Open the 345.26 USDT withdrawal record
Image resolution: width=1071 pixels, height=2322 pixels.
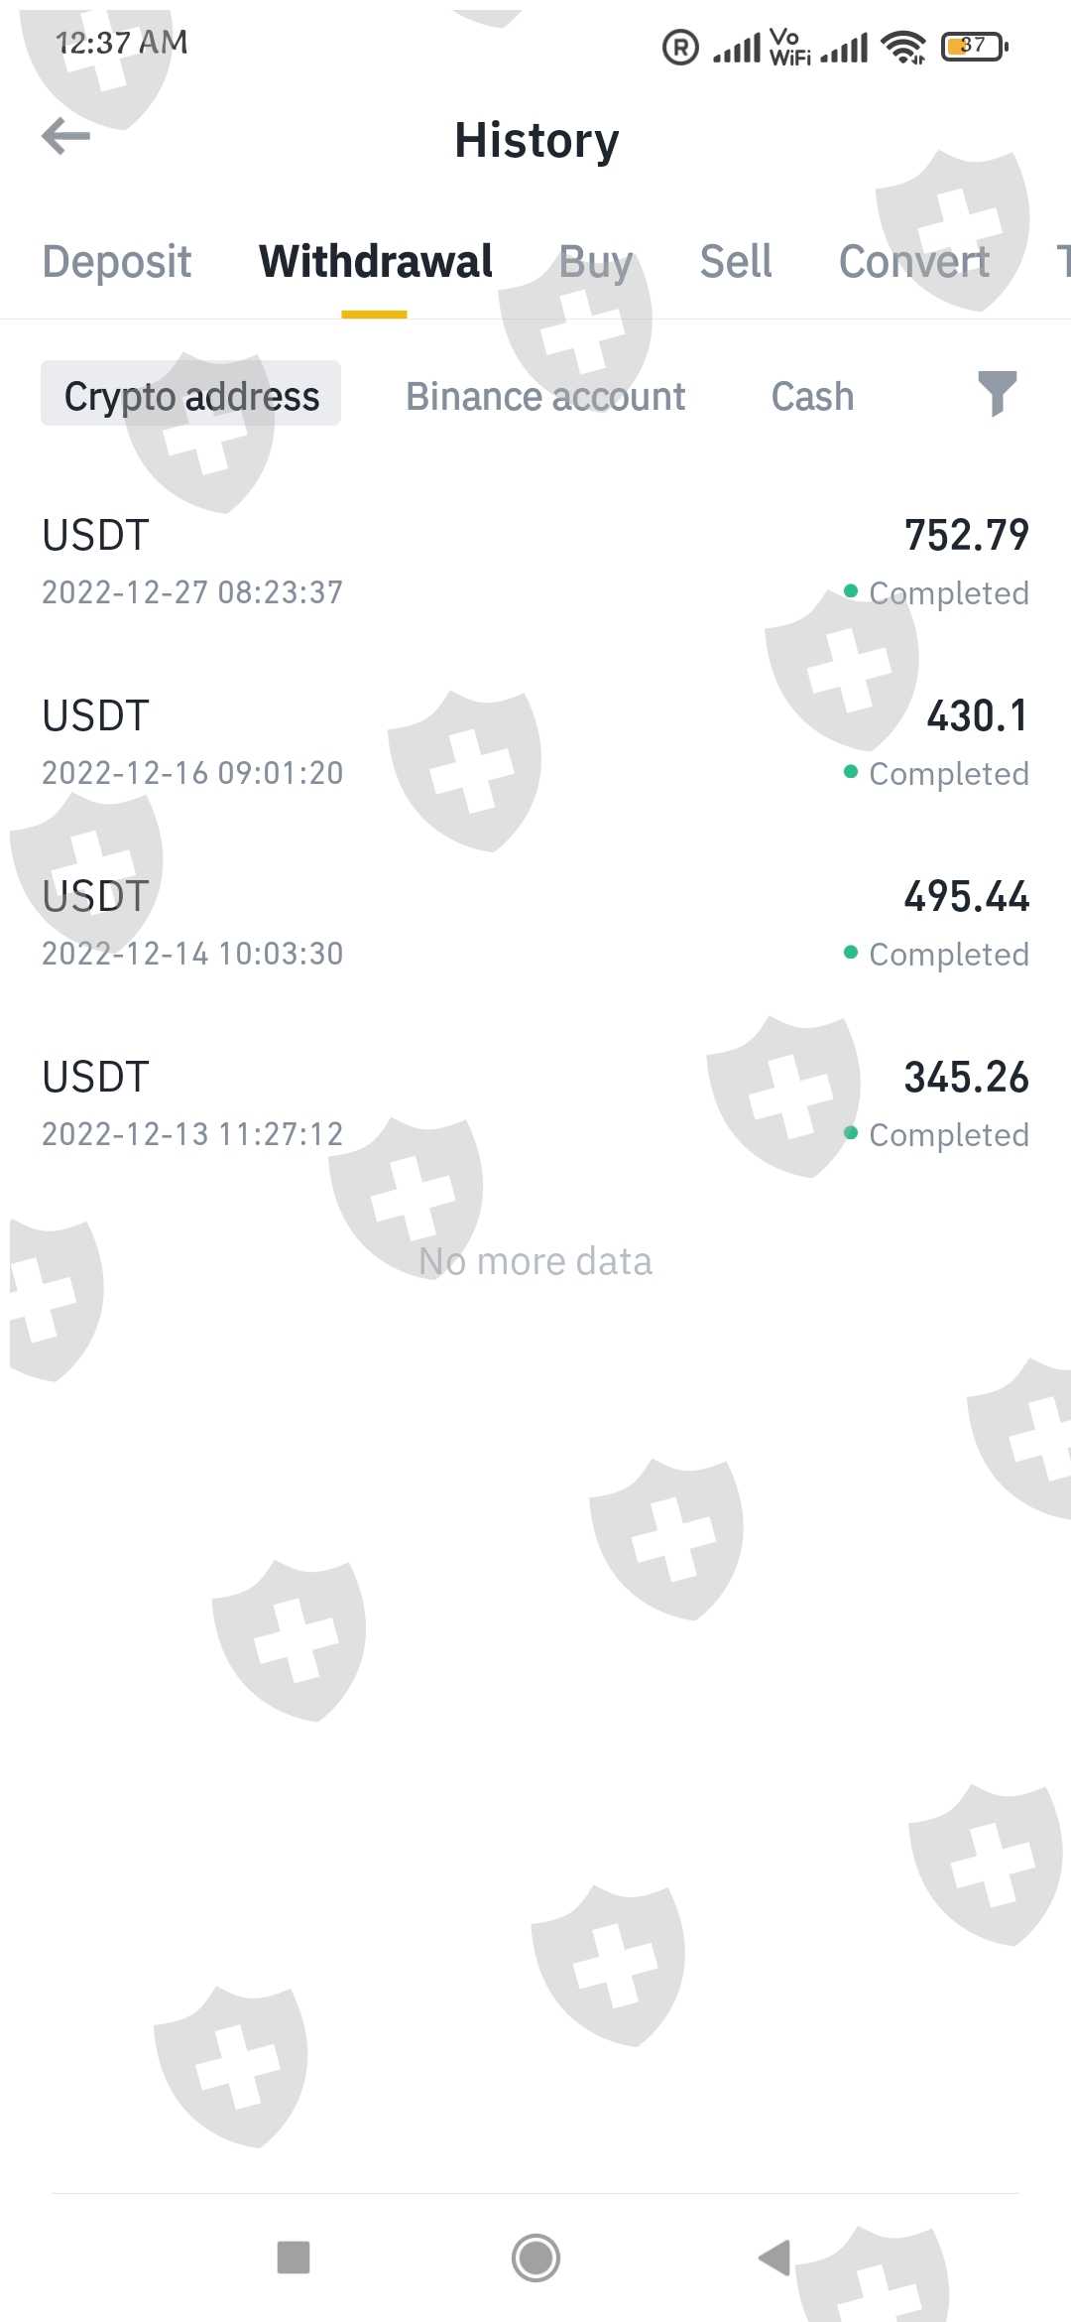(x=535, y=1103)
